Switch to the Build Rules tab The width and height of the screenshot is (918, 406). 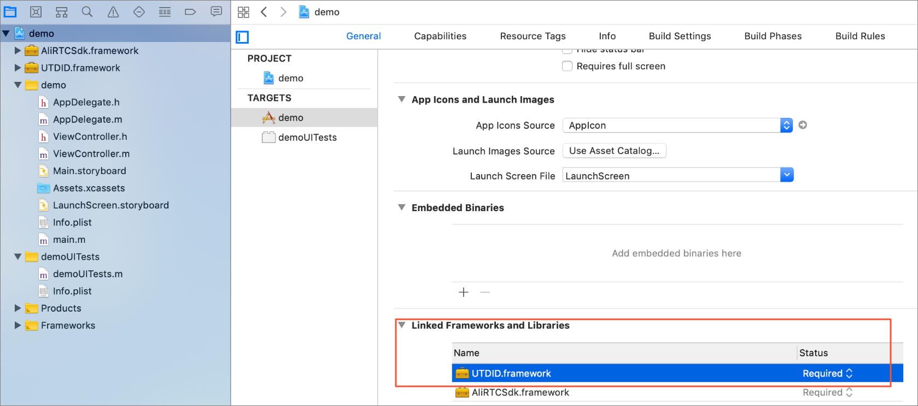(x=860, y=36)
